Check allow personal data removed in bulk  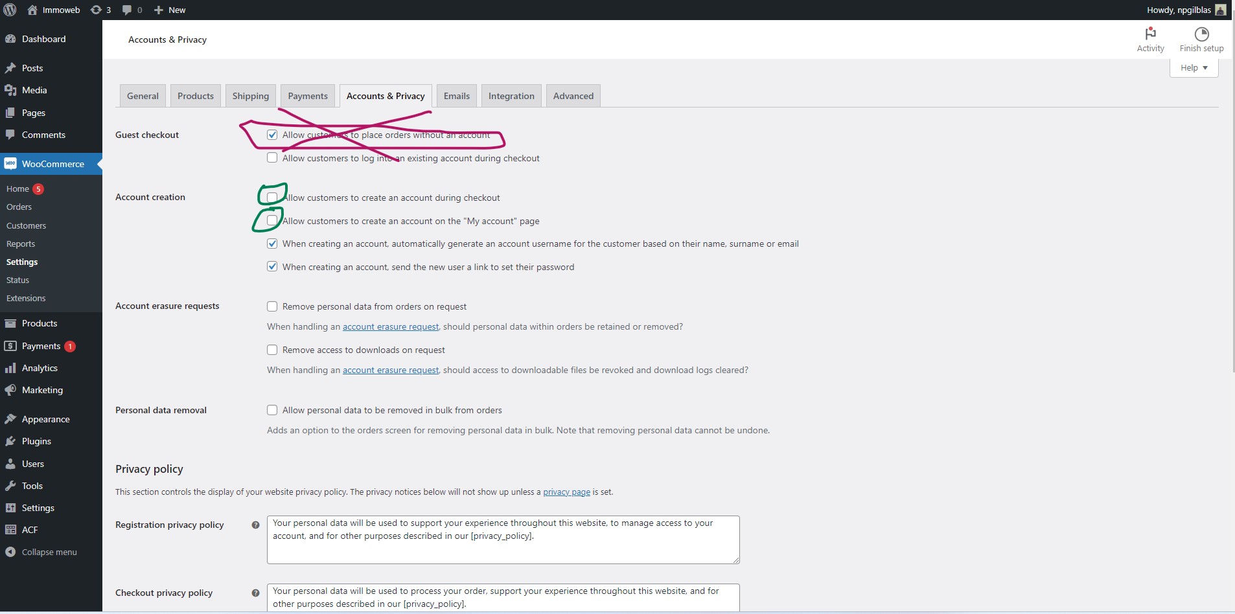272,410
